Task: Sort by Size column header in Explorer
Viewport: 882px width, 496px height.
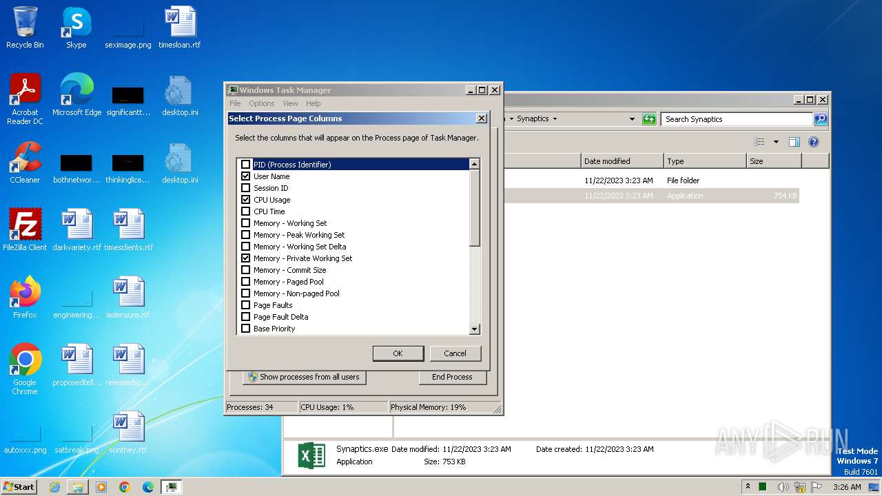Action: (774, 161)
